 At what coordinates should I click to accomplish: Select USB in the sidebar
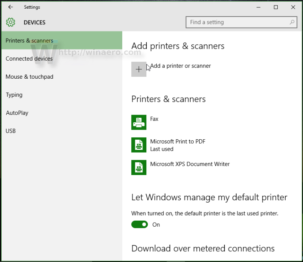pos(11,131)
